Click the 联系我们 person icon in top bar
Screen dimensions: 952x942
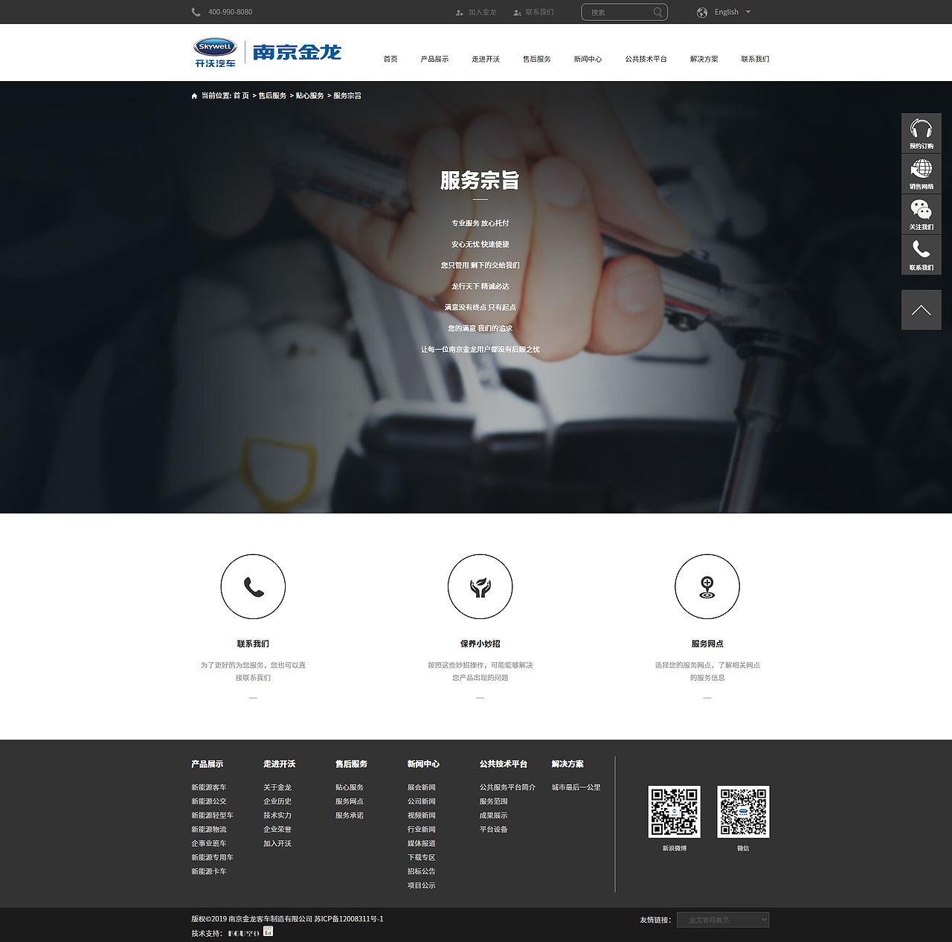point(517,13)
